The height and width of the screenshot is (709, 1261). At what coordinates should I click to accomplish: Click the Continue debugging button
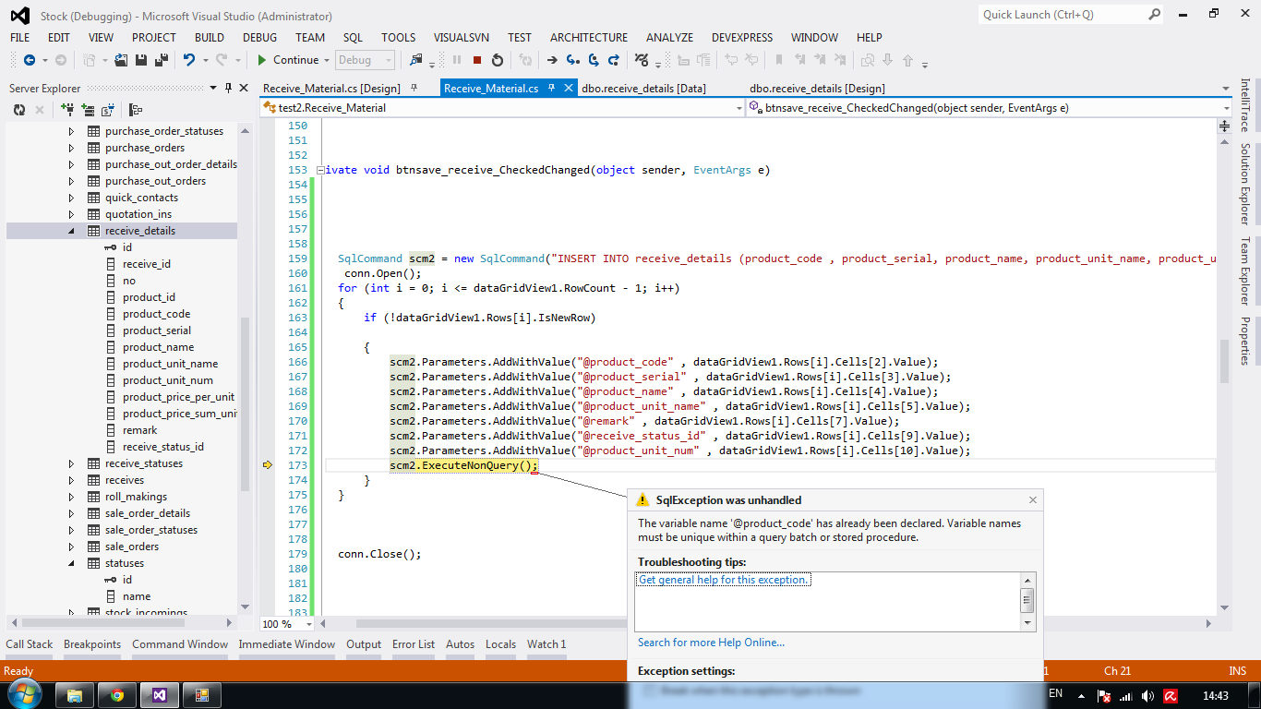288,60
